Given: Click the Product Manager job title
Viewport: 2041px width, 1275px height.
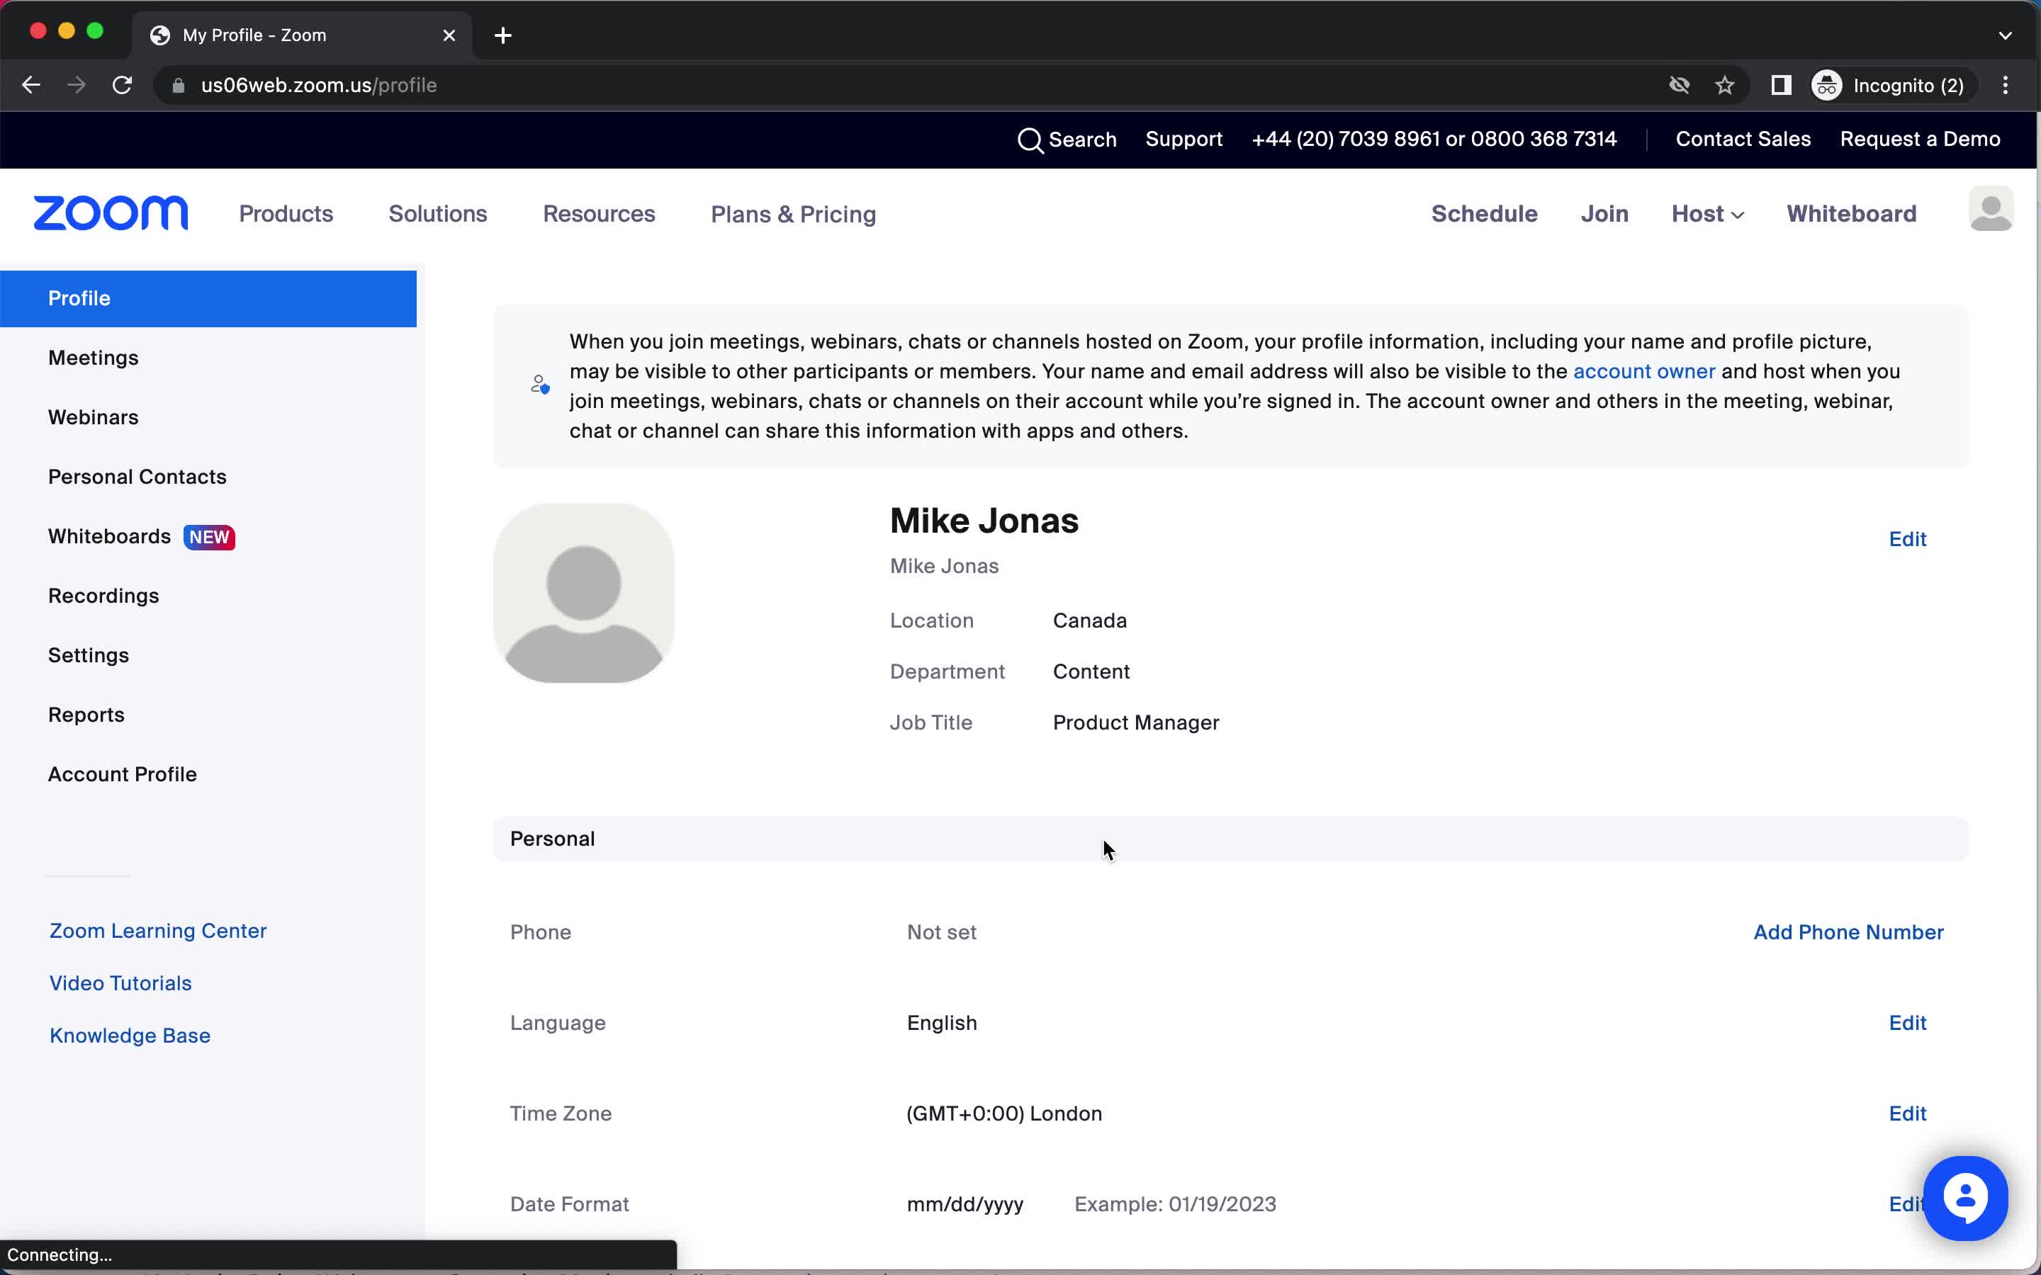Looking at the screenshot, I should coord(1136,722).
